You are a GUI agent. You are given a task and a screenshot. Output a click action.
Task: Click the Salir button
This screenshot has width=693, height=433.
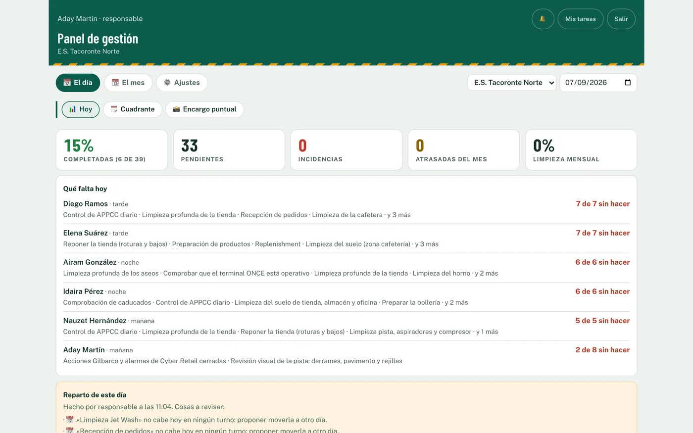(x=621, y=19)
